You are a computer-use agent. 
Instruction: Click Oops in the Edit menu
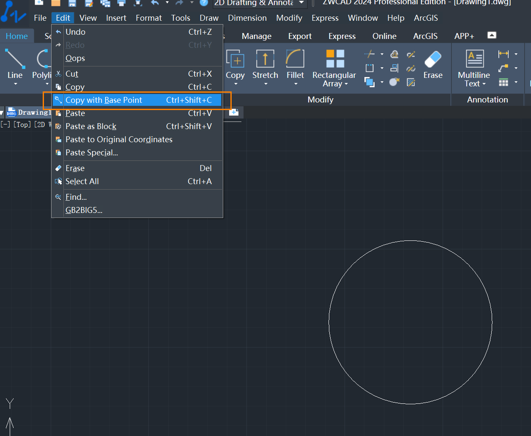(x=137, y=58)
